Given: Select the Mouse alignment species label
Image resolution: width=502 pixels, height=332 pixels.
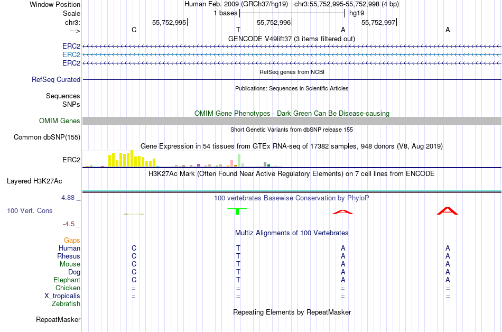Looking at the screenshot, I should coord(70,264).
